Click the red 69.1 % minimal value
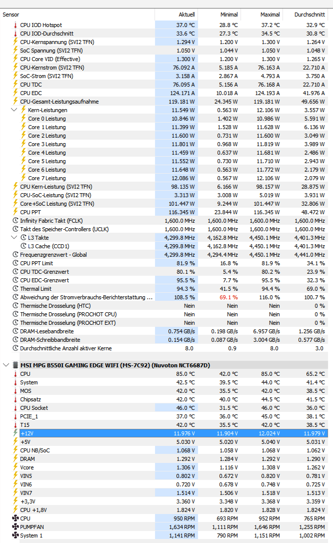 228,297
